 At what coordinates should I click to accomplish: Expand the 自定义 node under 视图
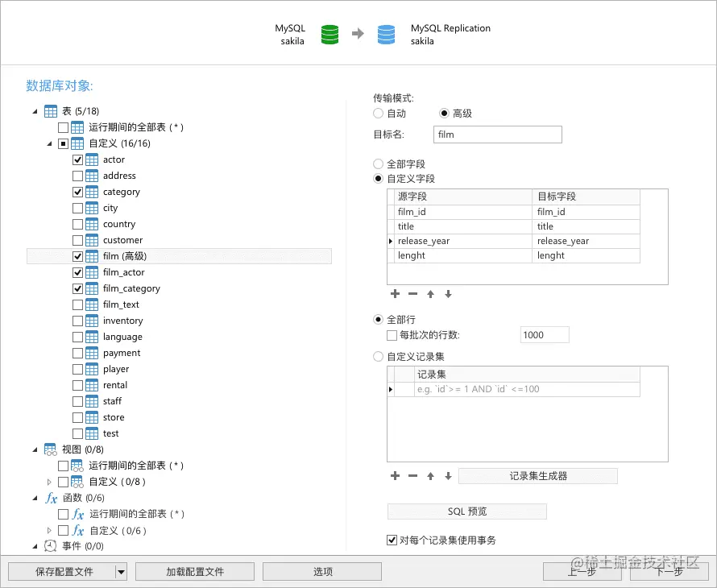point(48,482)
